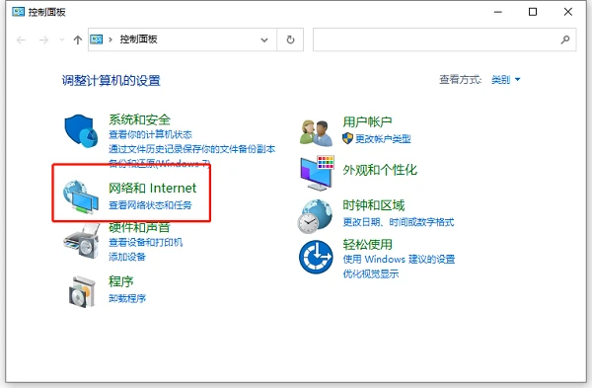
Task: Click 优化视觉显示 link
Action: [371, 273]
